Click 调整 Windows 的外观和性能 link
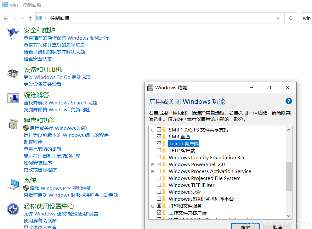The height and width of the screenshot is (229, 312). click(x=61, y=188)
